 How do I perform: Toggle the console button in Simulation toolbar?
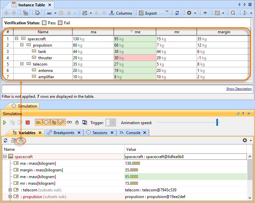pos(38,122)
